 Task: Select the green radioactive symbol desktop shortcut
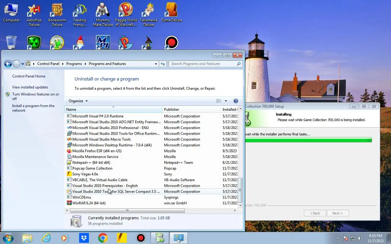tap(34, 42)
